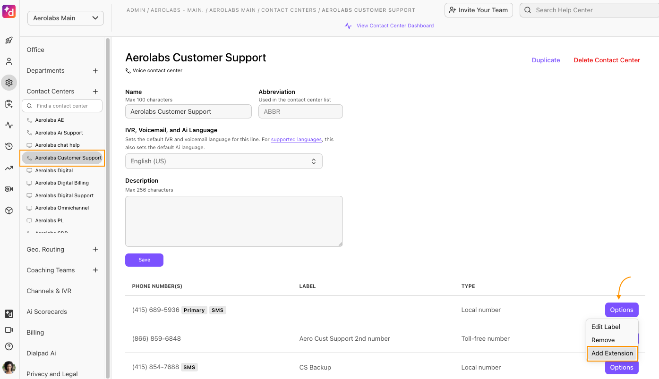Click the Dialpad Ai sparkle icon near bottom
This screenshot has height=379, width=659.
tap(9, 314)
